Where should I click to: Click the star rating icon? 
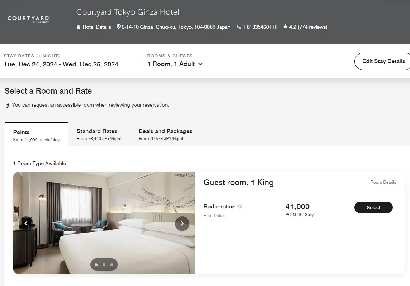285,27
